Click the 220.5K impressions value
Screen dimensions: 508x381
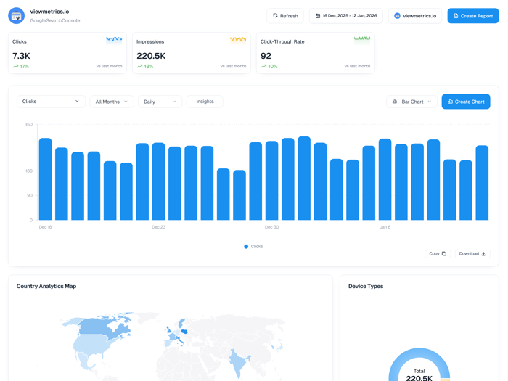pos(151,56)
